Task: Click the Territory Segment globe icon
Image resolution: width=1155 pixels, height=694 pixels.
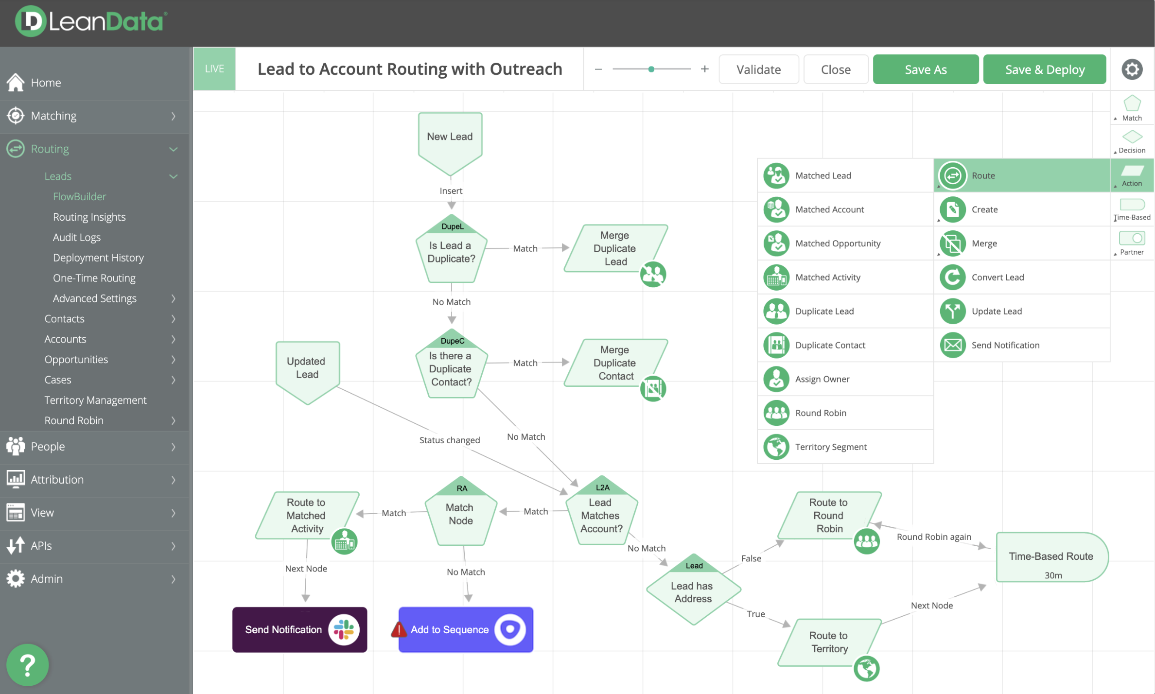Action: tap(776, 447)
